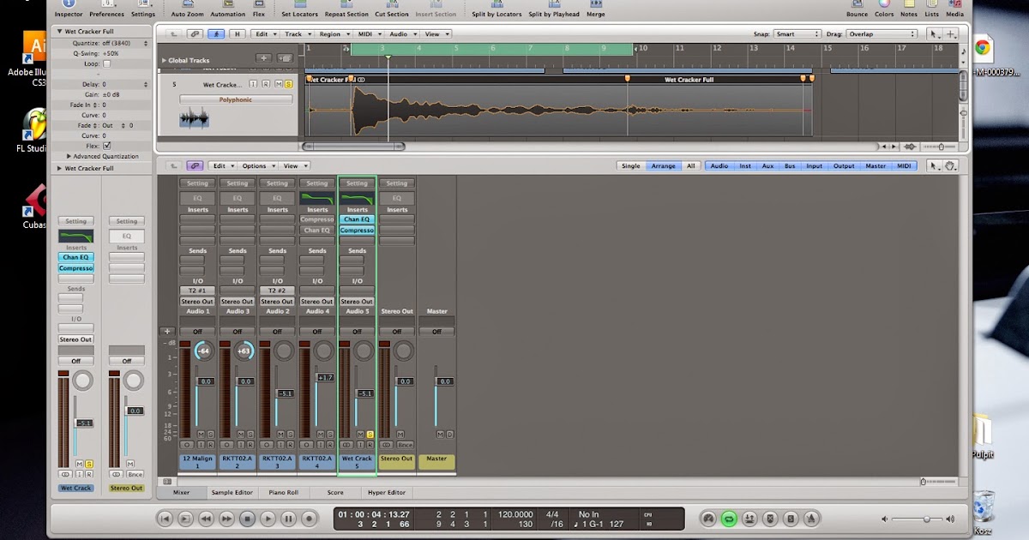Image resolution: width=1029 pixels, height=540 pixels.
Task: Filter mixer by Audio channels
Action: tap(719, 166)
